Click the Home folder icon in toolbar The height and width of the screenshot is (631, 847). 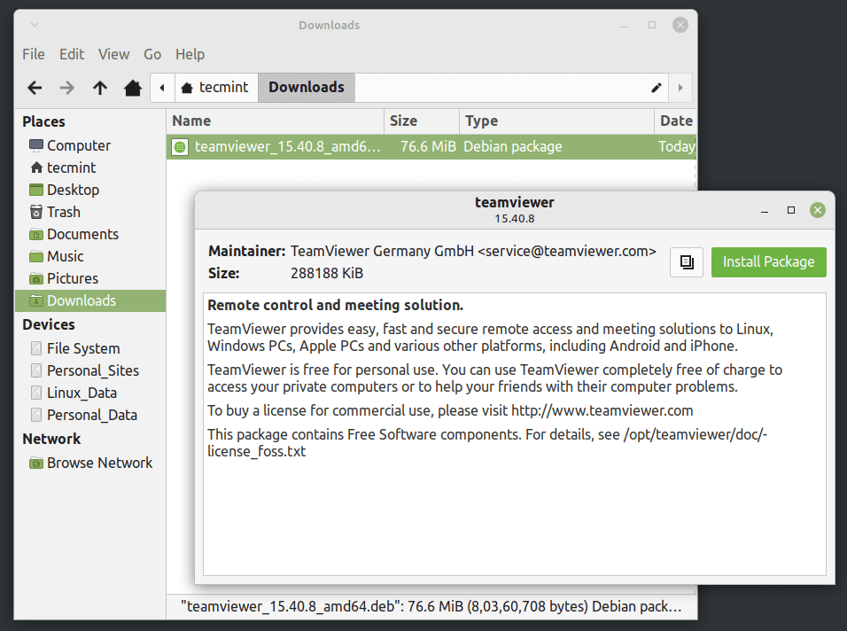[133, 88]
